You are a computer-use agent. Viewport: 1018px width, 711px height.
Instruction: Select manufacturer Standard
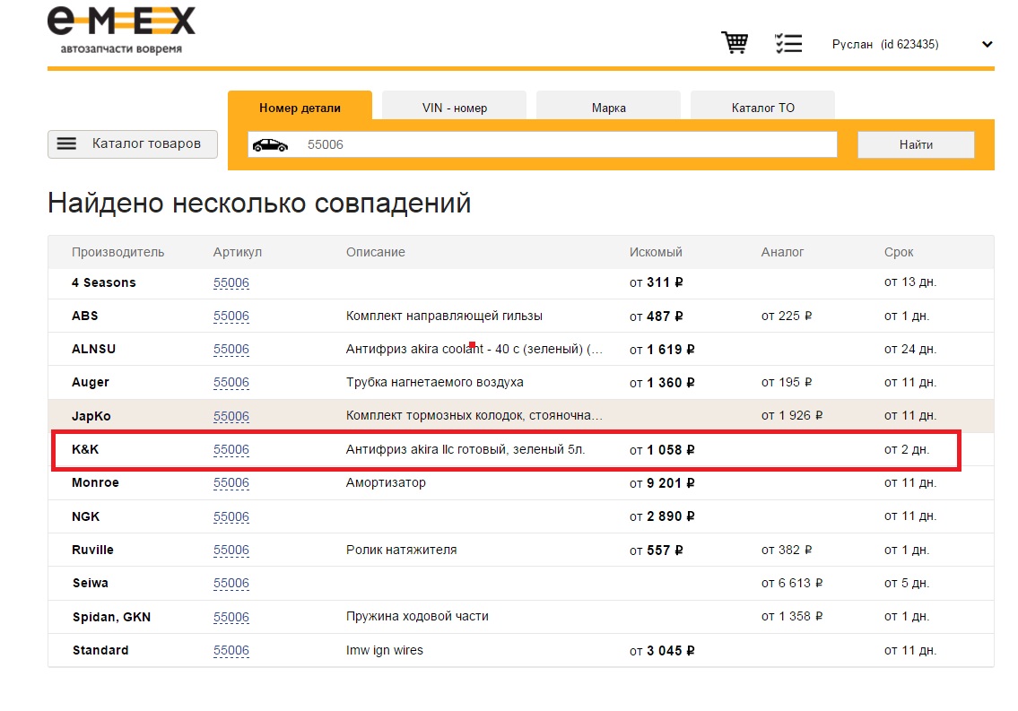[100, 650]
